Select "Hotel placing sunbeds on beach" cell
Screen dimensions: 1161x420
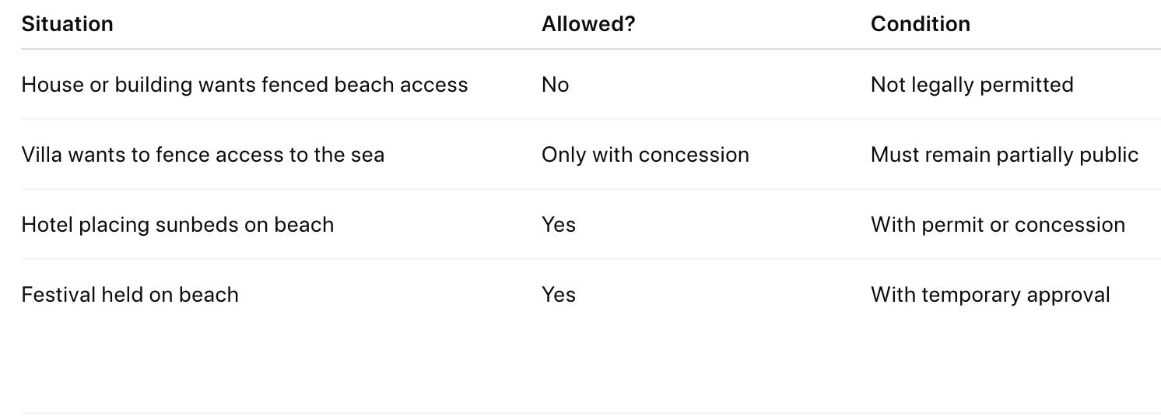coord(177,225)
